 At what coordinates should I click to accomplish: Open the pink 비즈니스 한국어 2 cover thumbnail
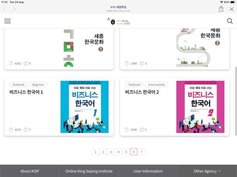click(x=200, y=107)
